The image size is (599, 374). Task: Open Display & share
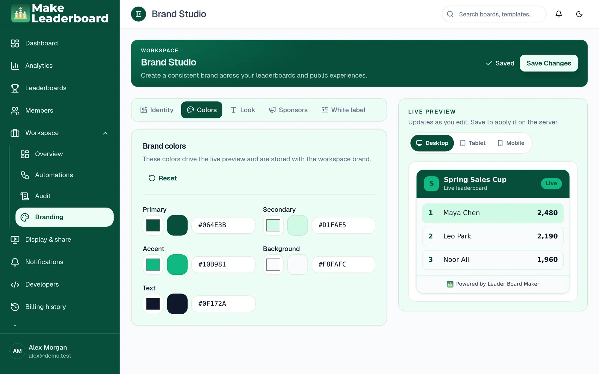pyautogui.click(x=60, y=239)
